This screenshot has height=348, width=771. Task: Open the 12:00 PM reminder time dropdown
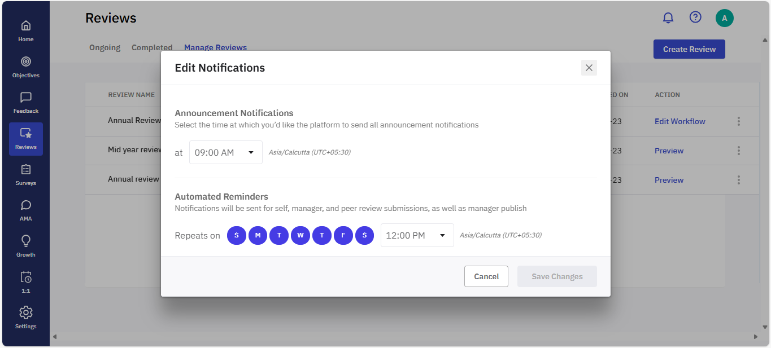(x=417, y=235)
